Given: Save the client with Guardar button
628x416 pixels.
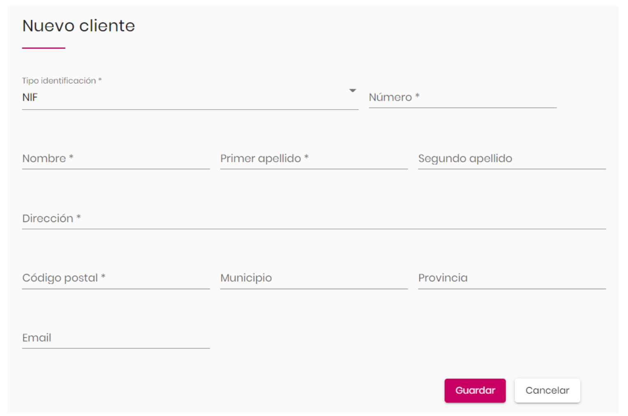Looking at the screenshot, I should (x=475, y=390).
